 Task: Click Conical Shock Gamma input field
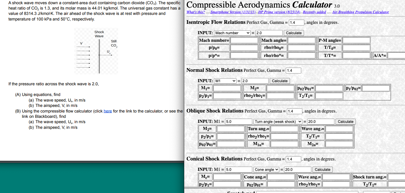(294, 159)
